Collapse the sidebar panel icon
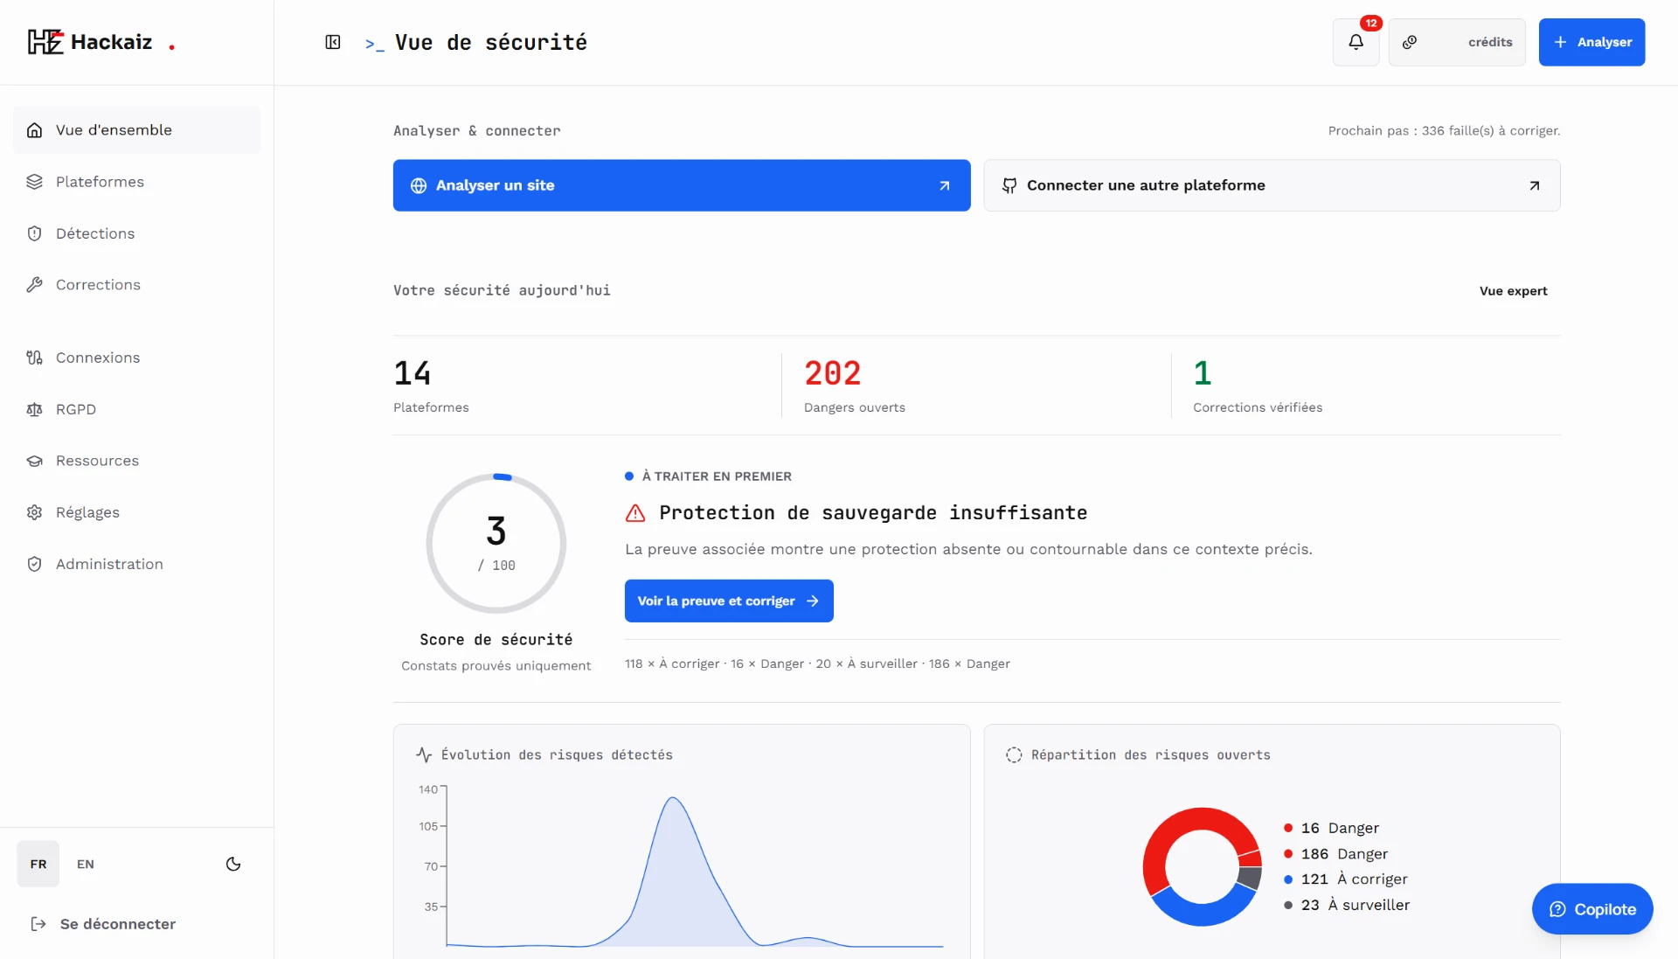This screenshot has width=1678, height=959. click(x=333, y=42)
